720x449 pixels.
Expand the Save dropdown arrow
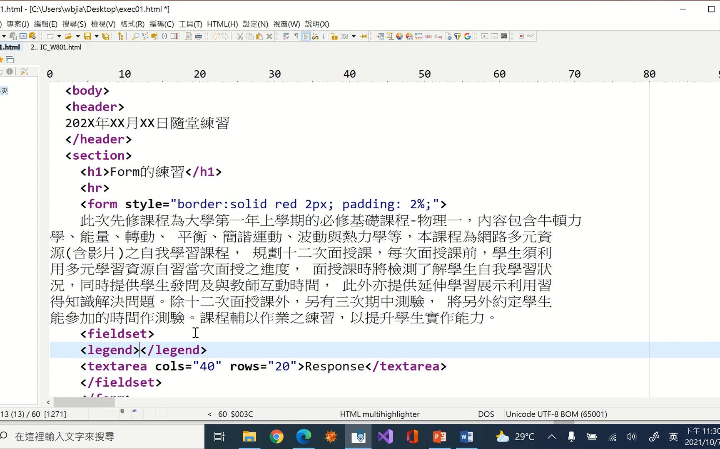pyautogui.click(x=97, y=36)
